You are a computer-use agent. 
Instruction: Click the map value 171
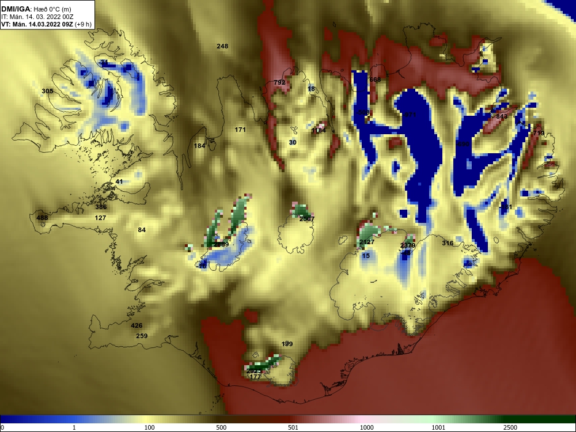240,129
